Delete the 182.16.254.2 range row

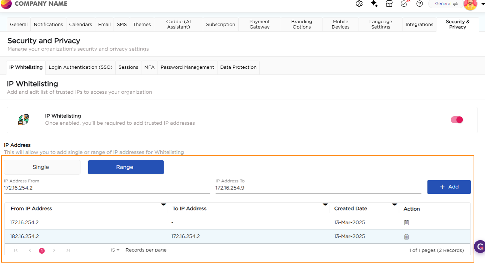(x=406, y=237)
